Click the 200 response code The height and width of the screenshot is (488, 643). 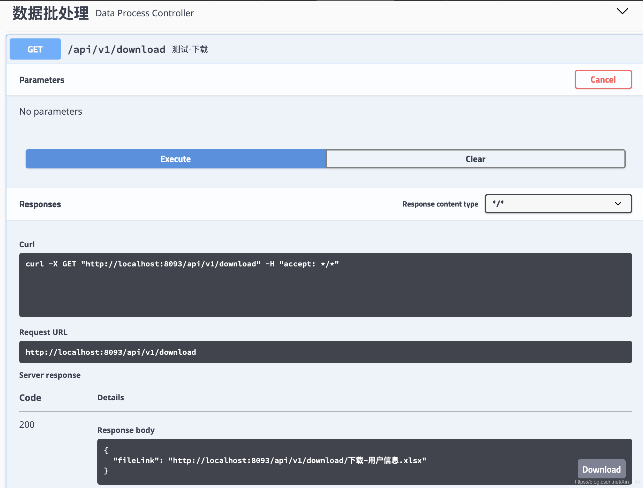(x=27, y=425)
